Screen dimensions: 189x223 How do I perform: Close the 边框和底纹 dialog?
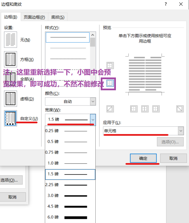tap(181, 4)
